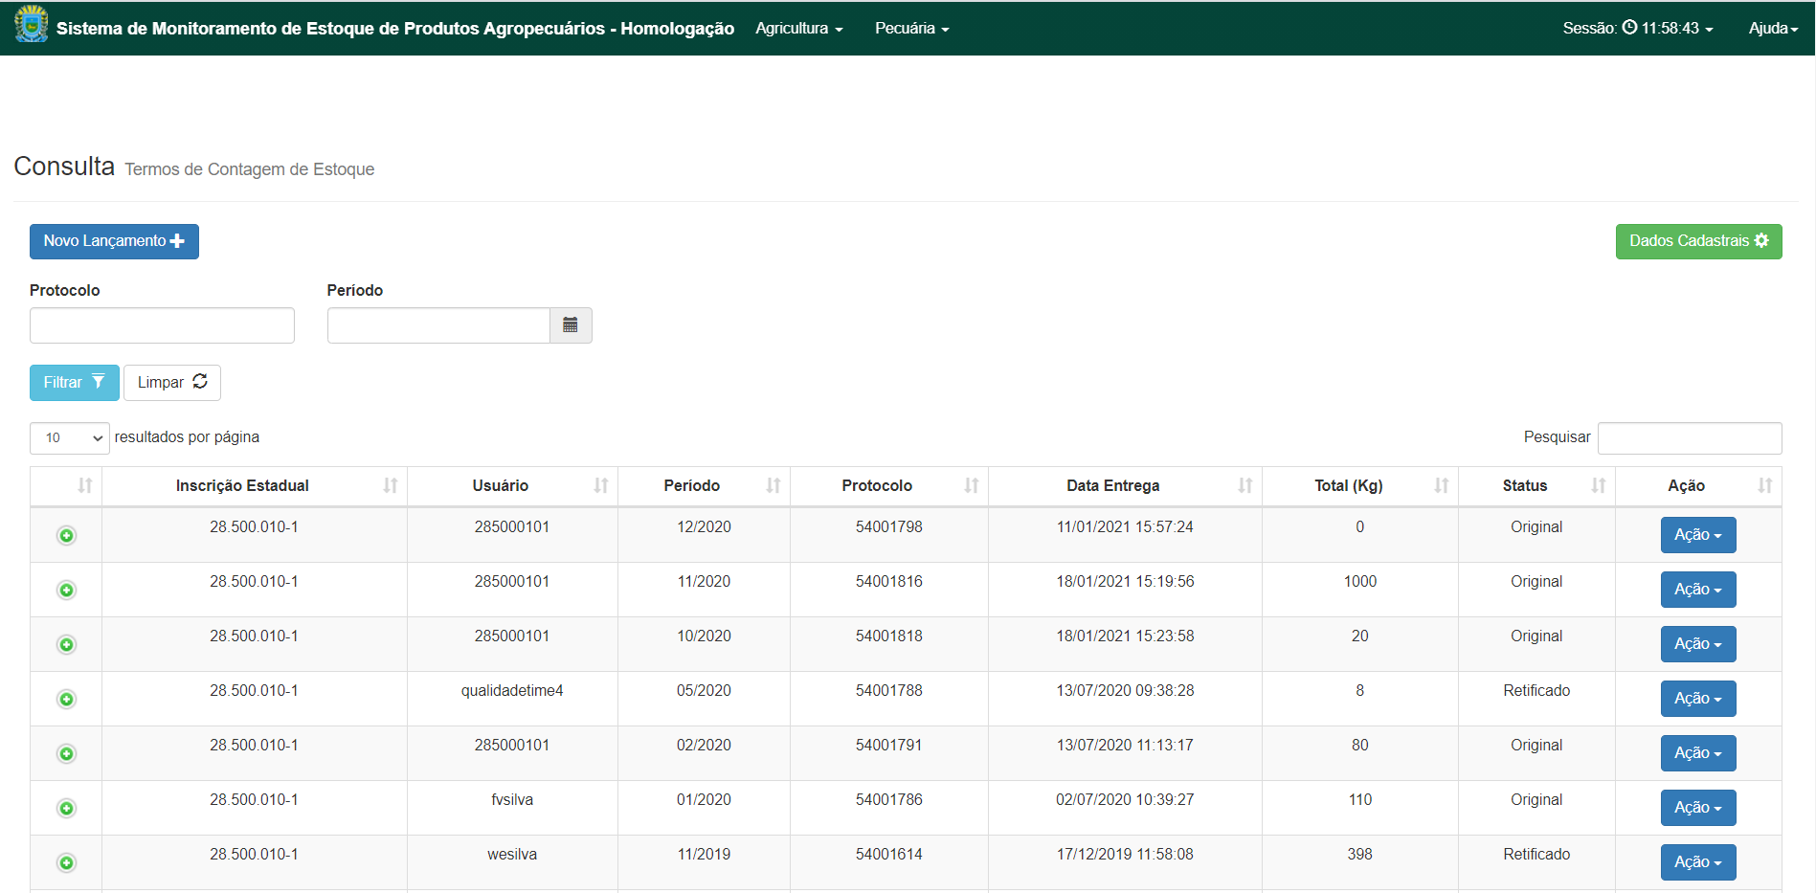
Task: Open Ação dropdown for protocol 54001786
Action: tap(1697, 808)
